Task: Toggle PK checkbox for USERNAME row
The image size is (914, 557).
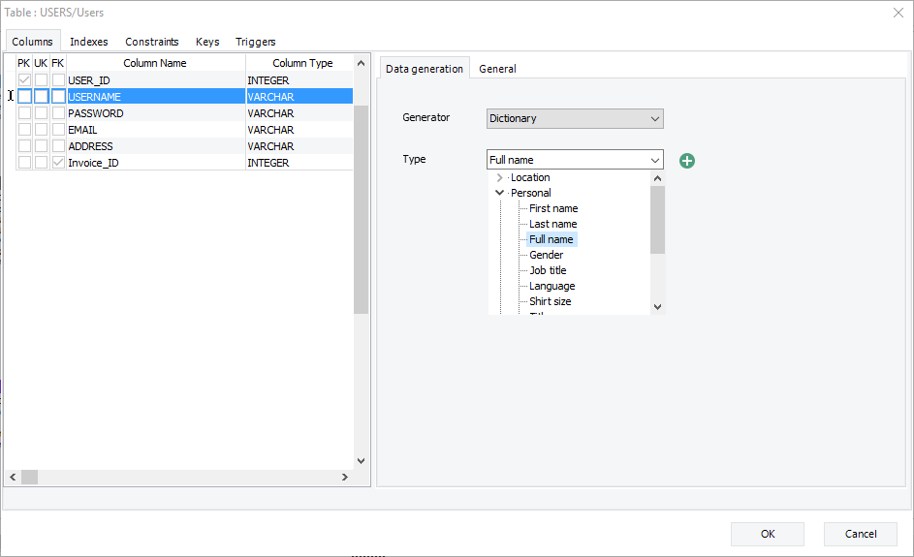Action: (x=24, y=97)
